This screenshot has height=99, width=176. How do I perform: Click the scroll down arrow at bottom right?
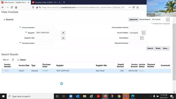[x=174, y=92]
